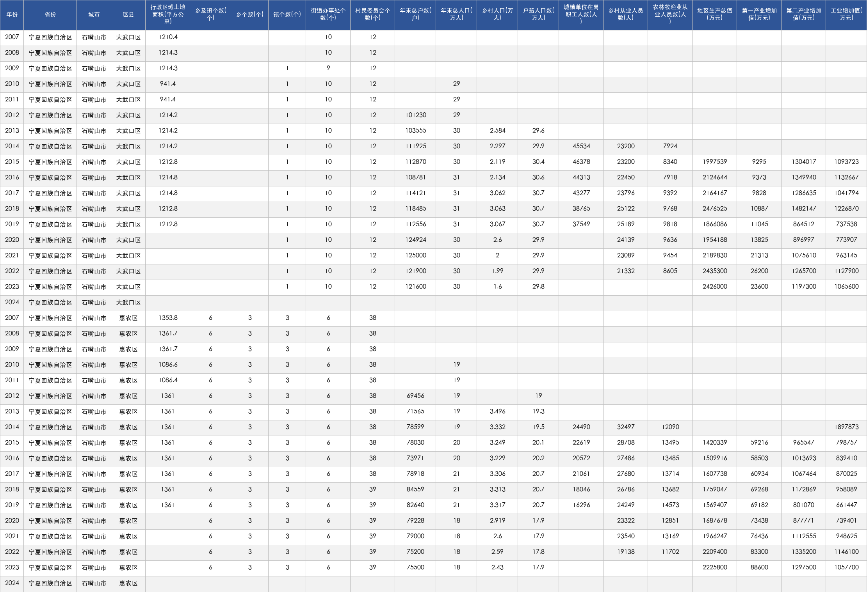This screenshot has height=592, width=867.
Task: Select the 2024 year cell for 大武口区
Action: pyautogui.click(x=12, y=302)
